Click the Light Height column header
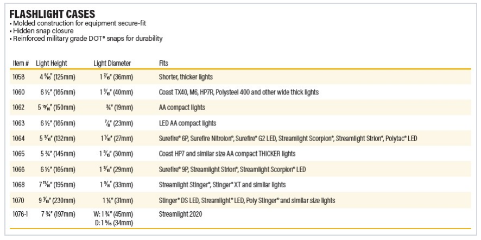Screen dimensions: 481x240 [x=52, y=63]
